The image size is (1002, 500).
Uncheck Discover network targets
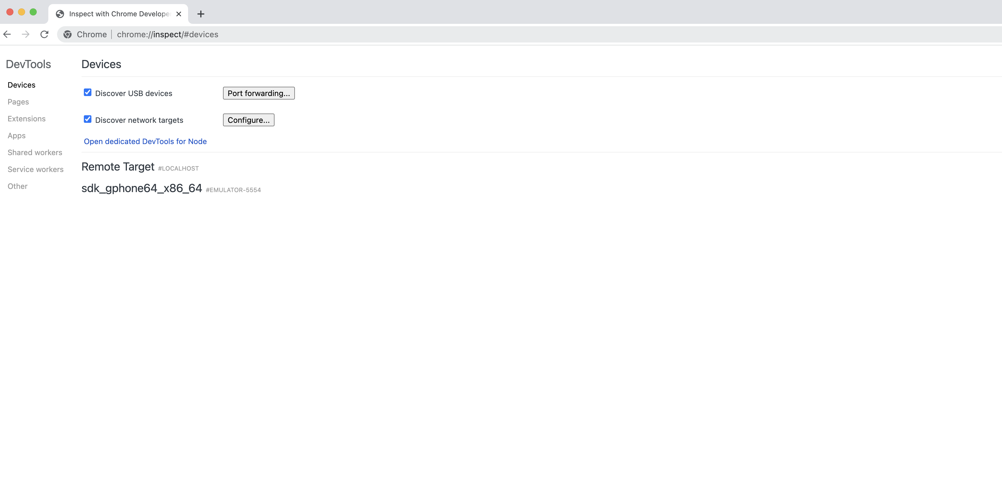[x=88, y=119]
